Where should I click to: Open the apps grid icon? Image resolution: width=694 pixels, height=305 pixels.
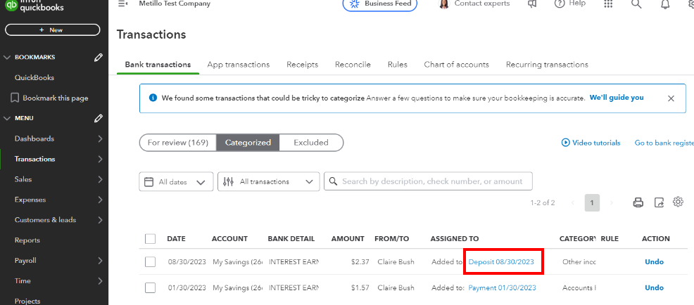tap(608, 4)
